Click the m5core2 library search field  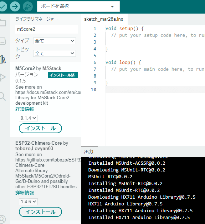click(x=46, y=29)
